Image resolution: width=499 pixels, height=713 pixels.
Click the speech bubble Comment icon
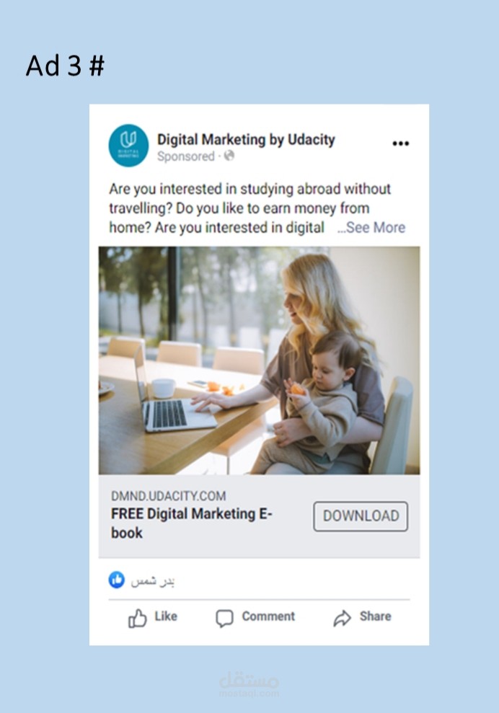pos(224,619)
